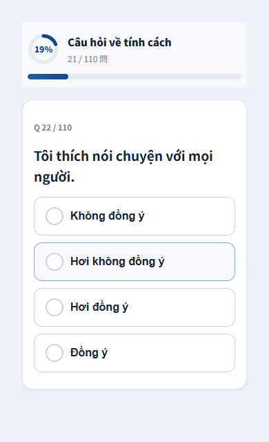The image size is (269, 442).
Task: Click the unfilled part of progress bar
Action: (155, 77)
